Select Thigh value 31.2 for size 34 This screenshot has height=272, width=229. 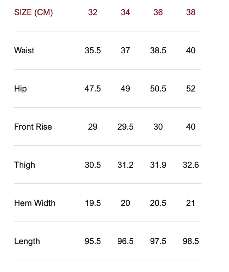pyautogui.click(x=125, y=165)
